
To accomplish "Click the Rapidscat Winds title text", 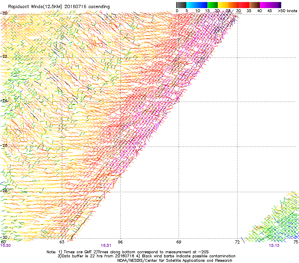I will tap(59, 7).
